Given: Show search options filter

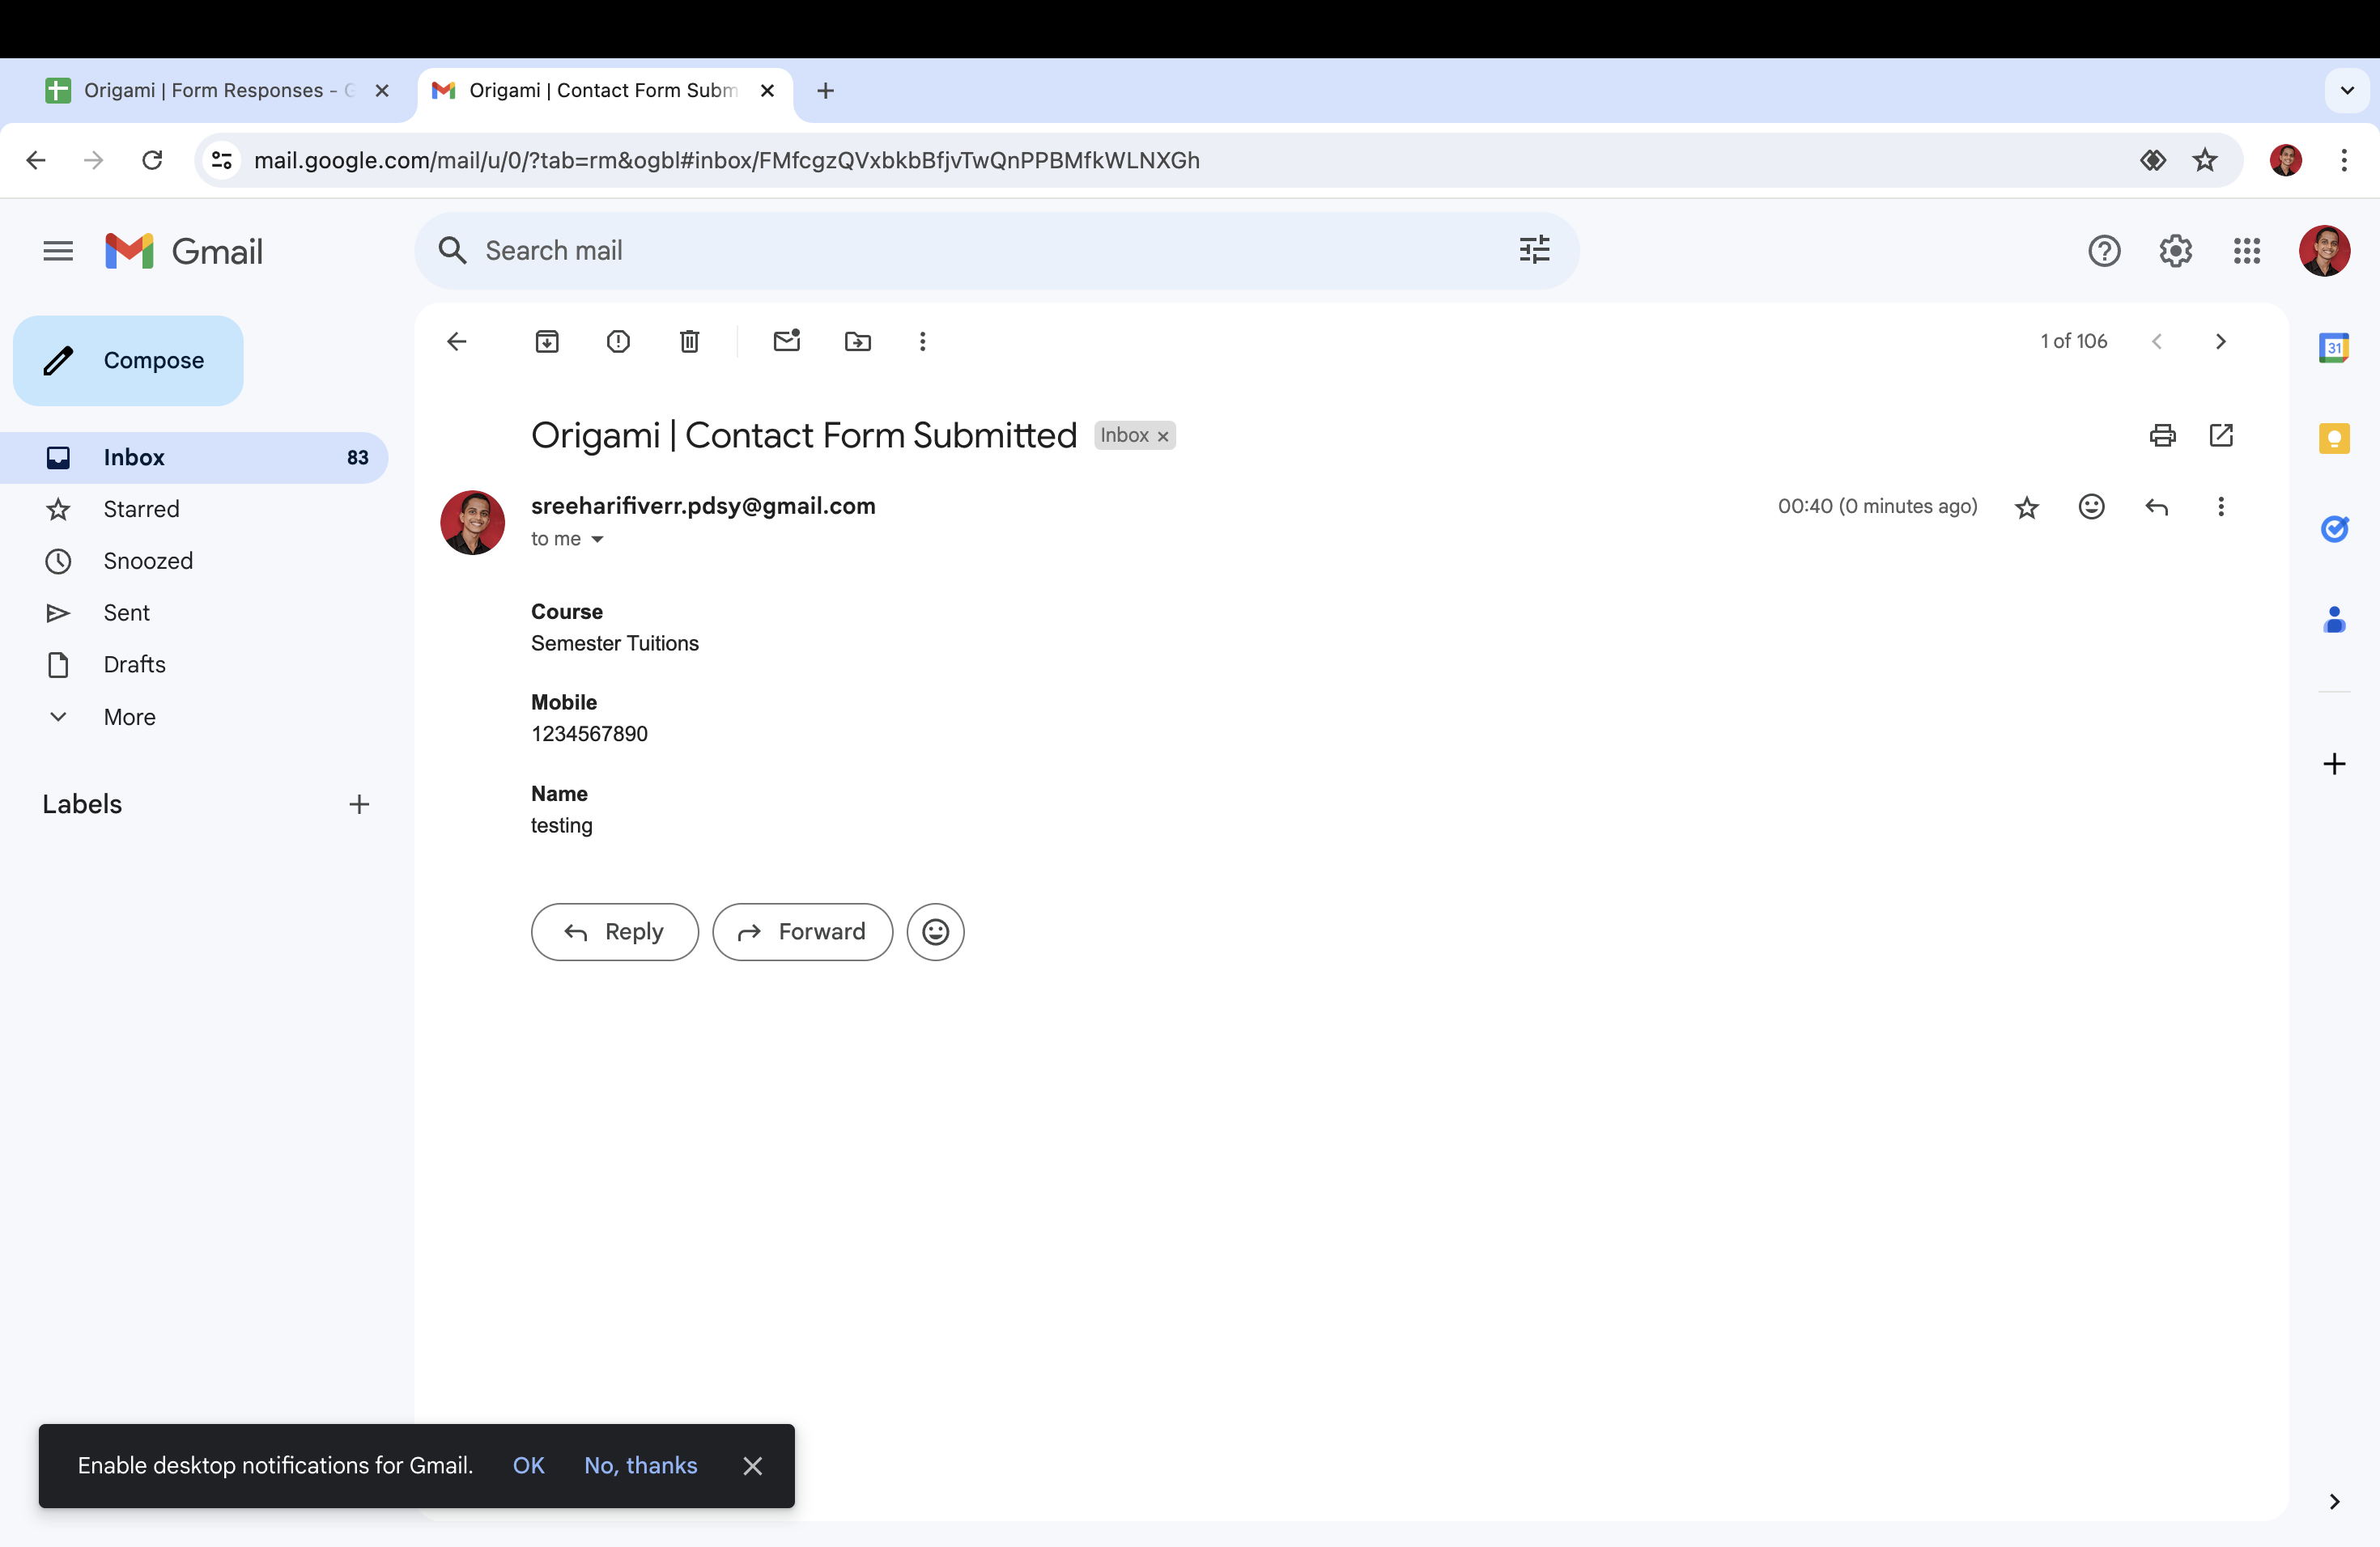Looking at the screenshot, I should (x=1534, y=250).
